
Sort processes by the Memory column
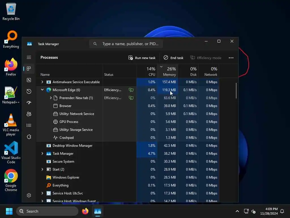click(x=168, y=71)
